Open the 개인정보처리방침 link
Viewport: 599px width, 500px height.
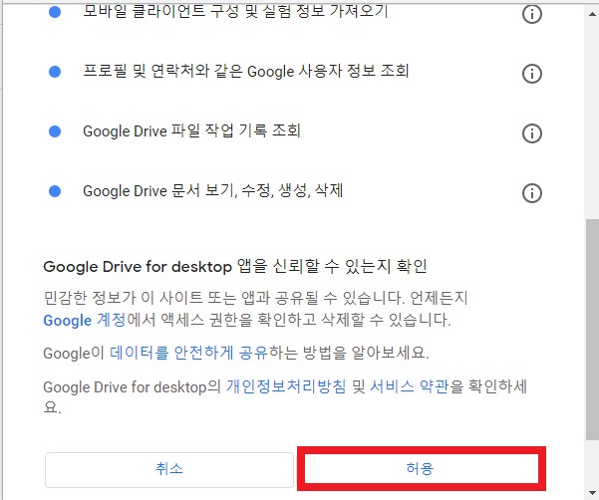coord(286,386)
